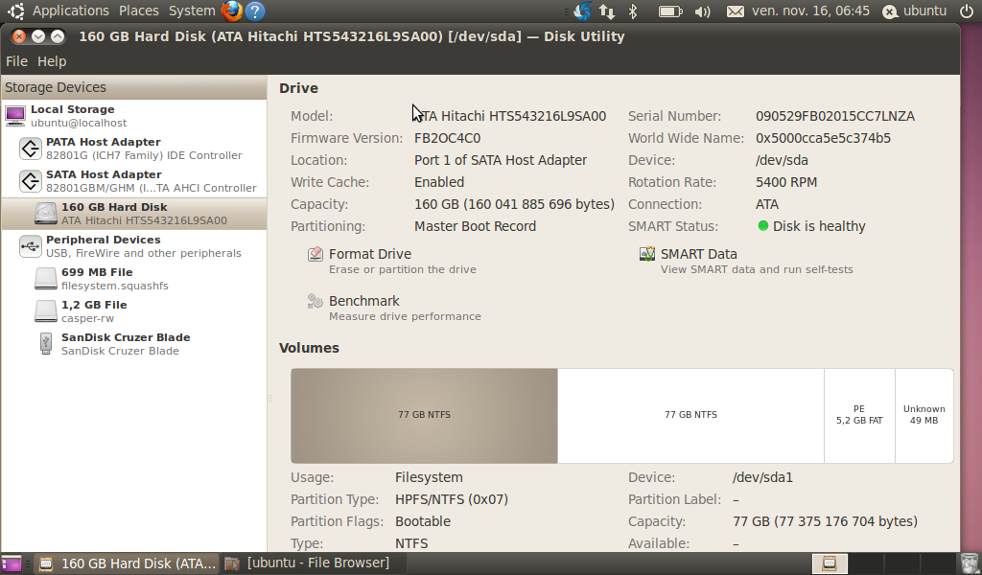Click the blue swirl panel applet icon
This screenshot has height=575, width=982.
point(582,11)
